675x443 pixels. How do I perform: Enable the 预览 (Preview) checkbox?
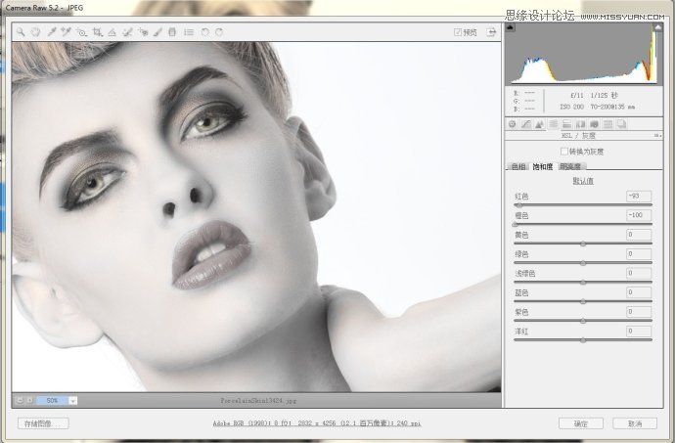458,32
